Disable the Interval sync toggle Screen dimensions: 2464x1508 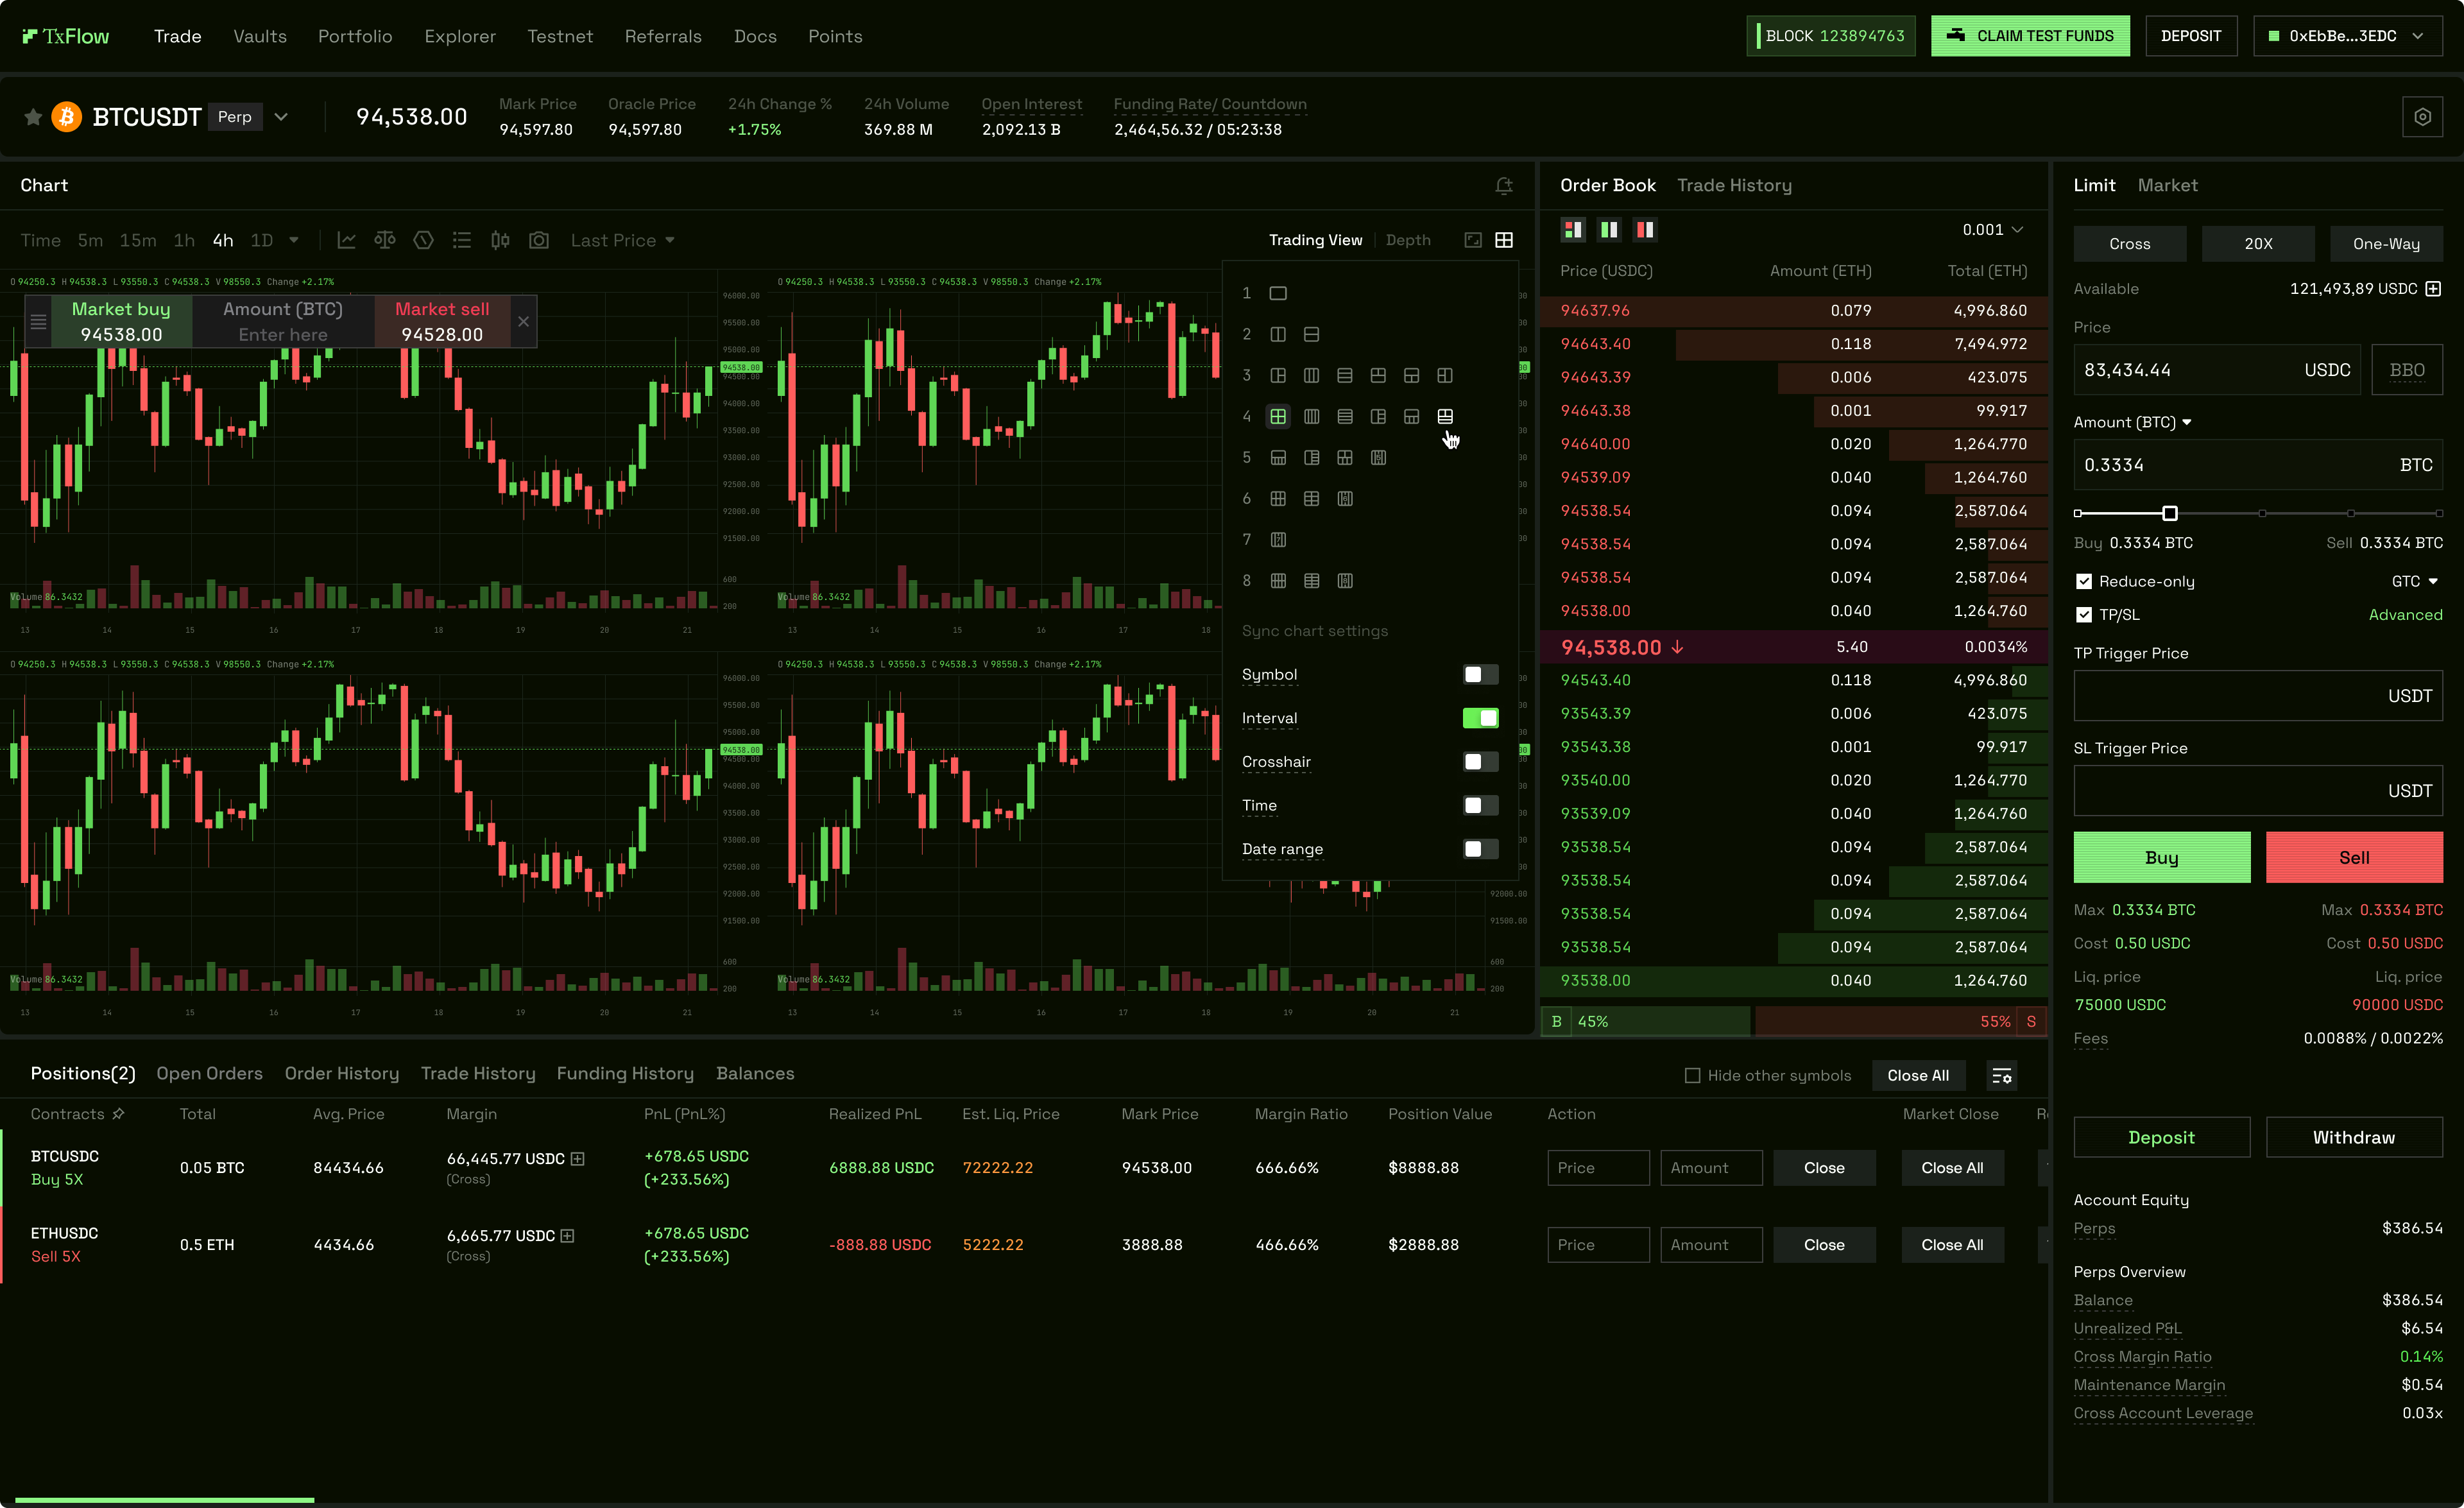(x=1480, y=718)
